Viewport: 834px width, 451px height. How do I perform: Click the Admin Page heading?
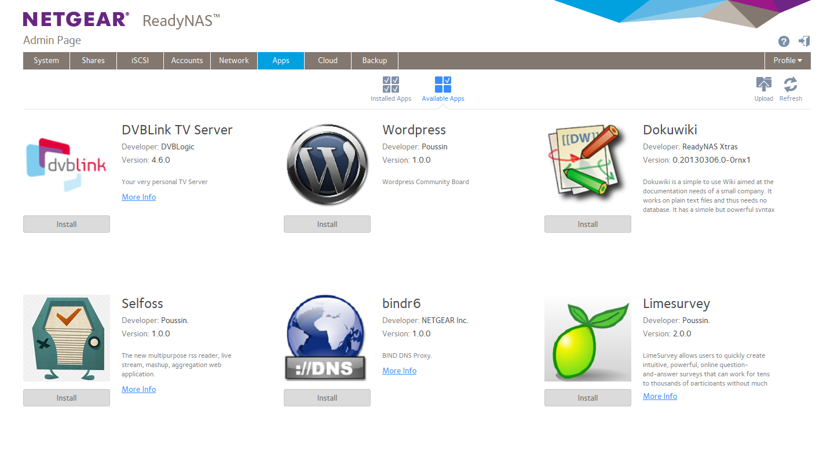coord(52,41)
